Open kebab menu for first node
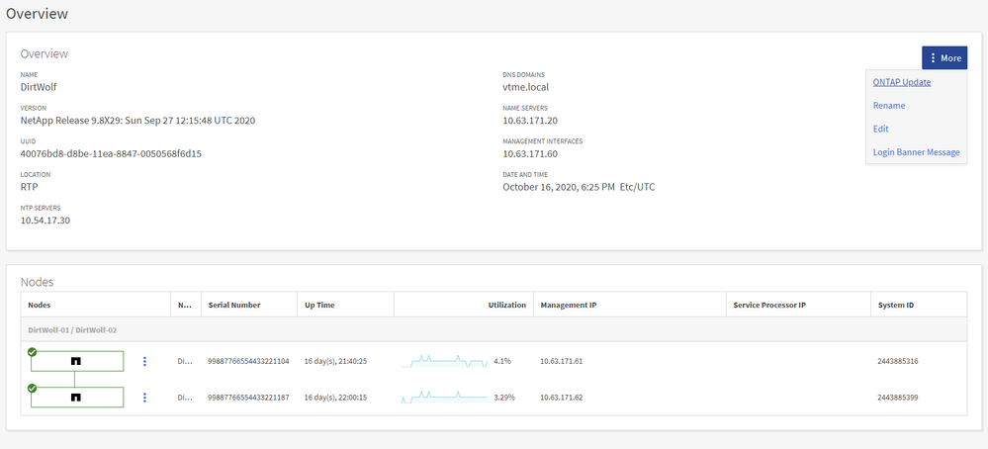The image size is (988, 449). pyautogui.click(x=144, y=362)
